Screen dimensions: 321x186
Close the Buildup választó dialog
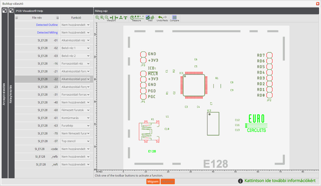(x=317, y=4)
